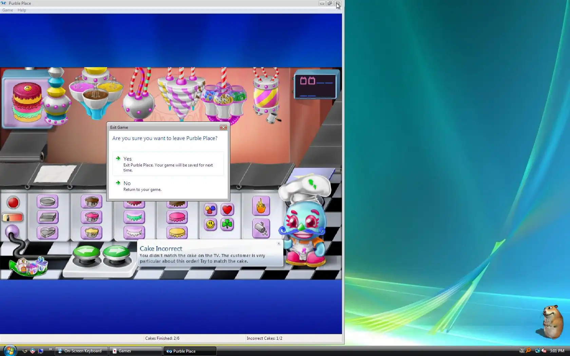This screenshot has height=356, width=570.
Task: Minimize the Purble Place window
Action: tap(322, 3)
